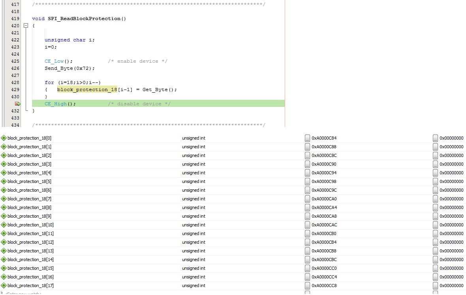Click the diamond icon for block_protection_18[15]

[x=4, y=268]
